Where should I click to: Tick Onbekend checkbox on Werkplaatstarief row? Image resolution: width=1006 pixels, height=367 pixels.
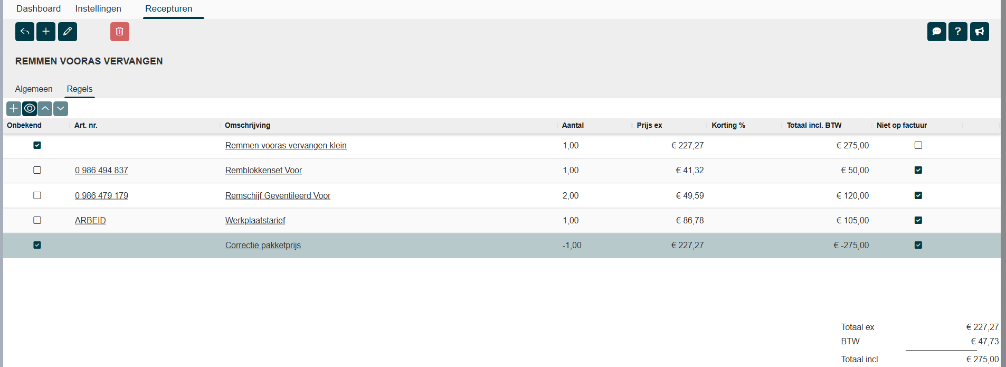click(x=37, y=220)
